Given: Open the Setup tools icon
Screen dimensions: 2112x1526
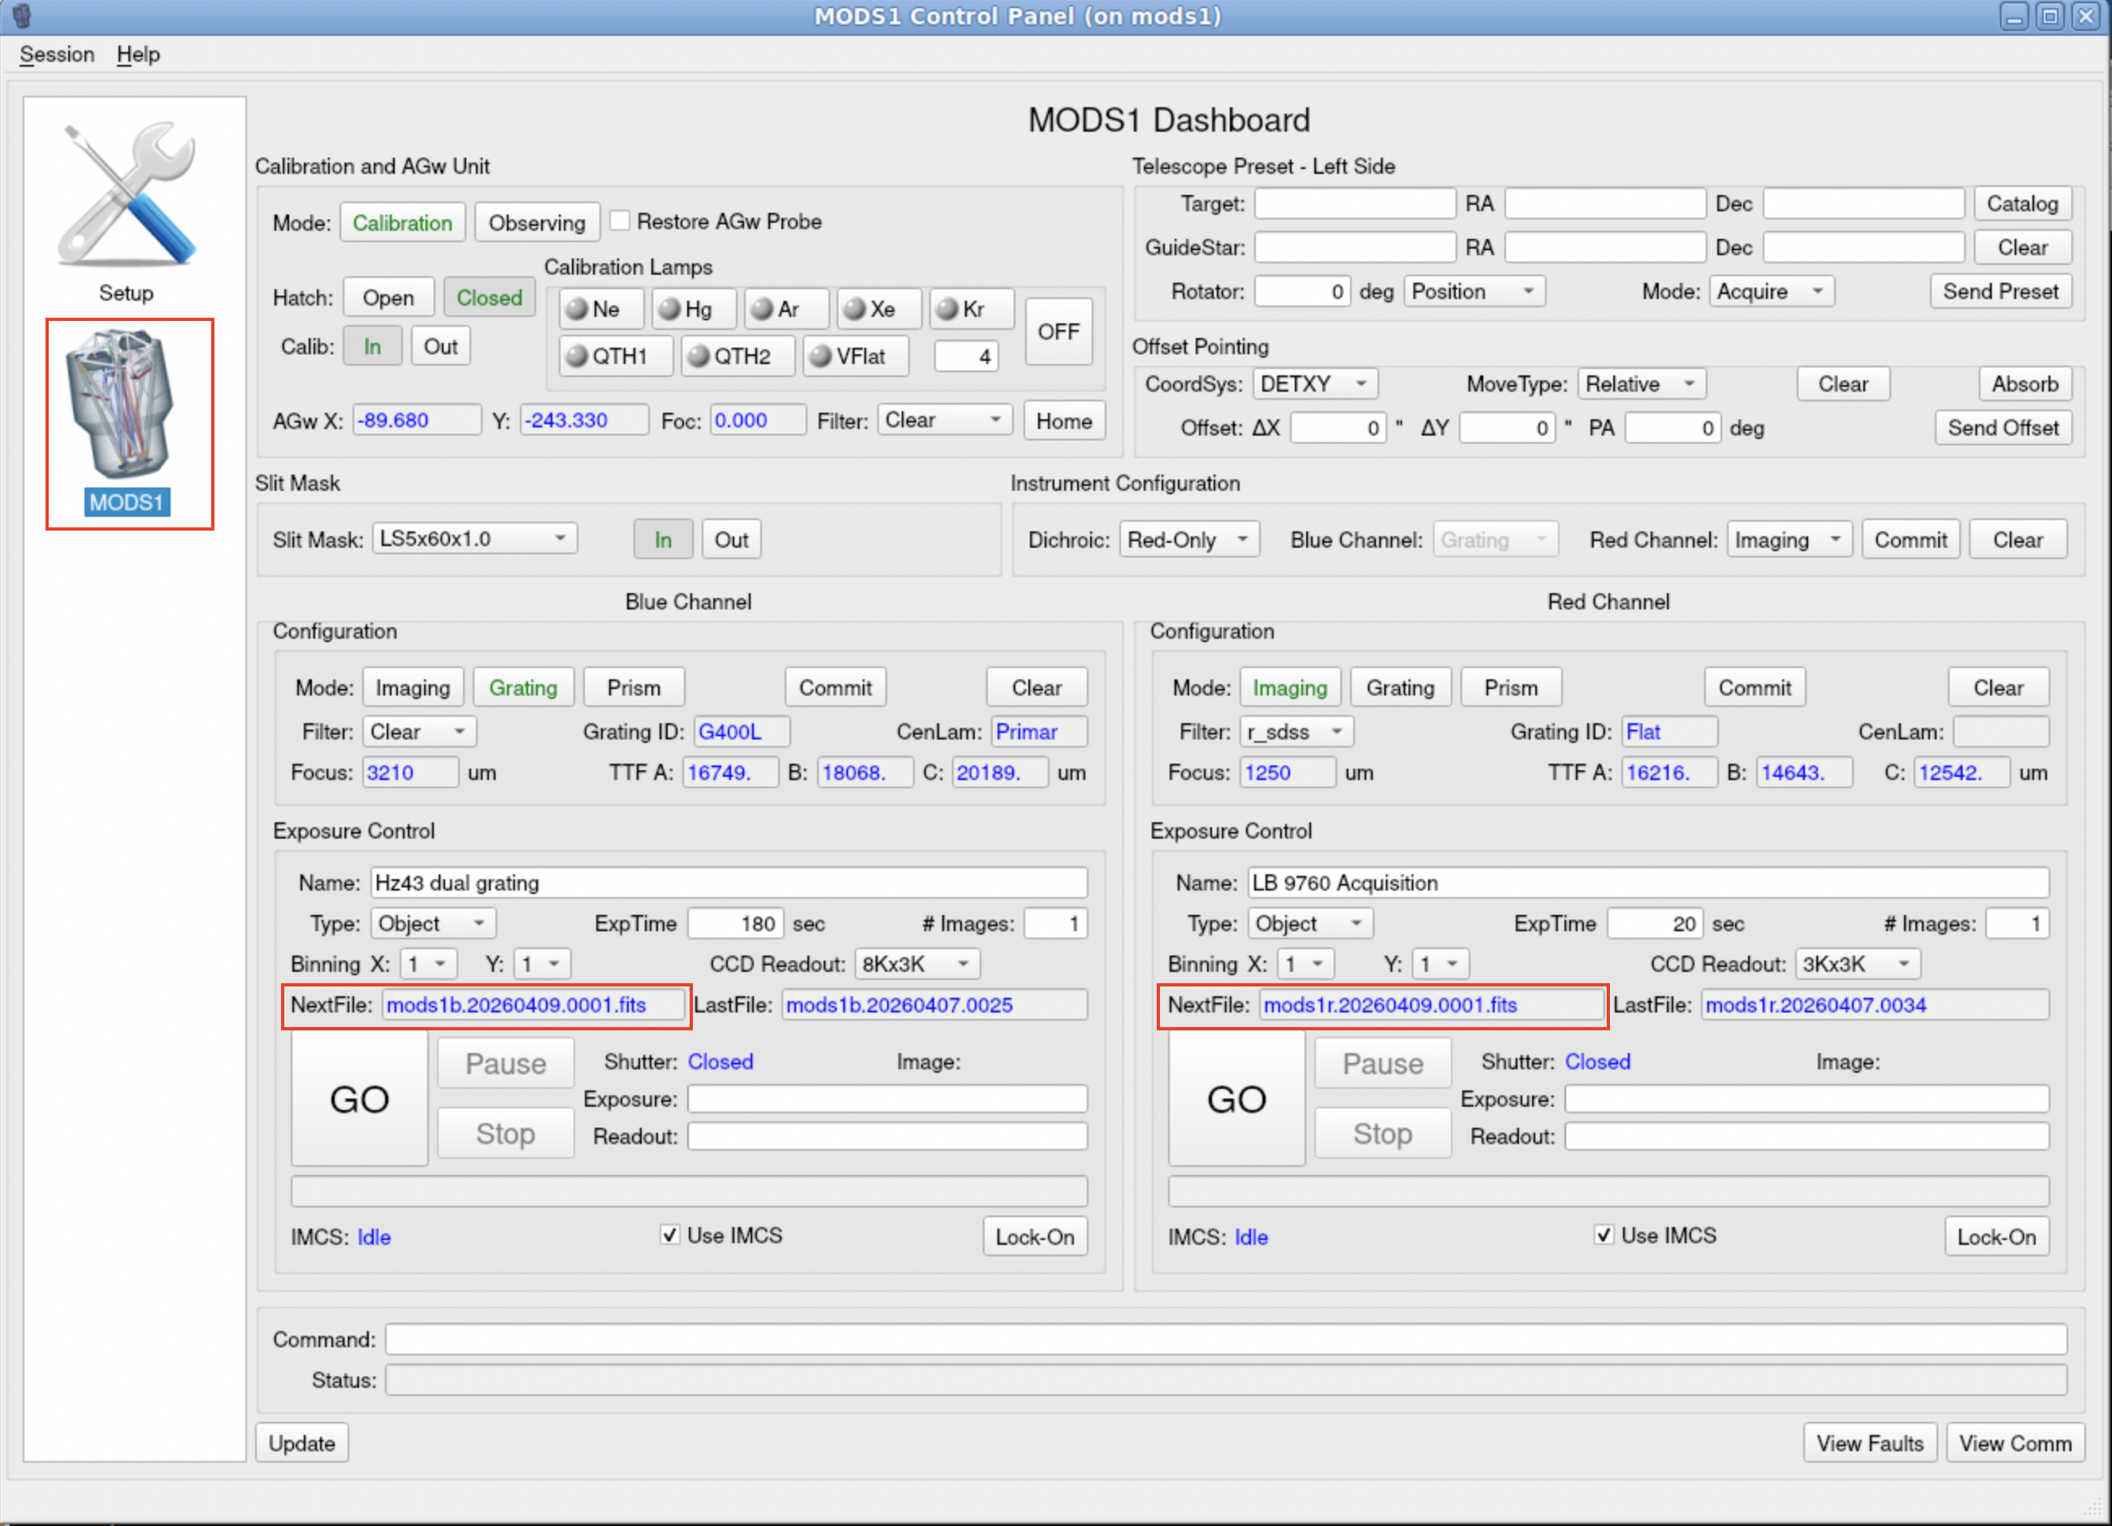Looking at the screenshot, I should point(127,197).
